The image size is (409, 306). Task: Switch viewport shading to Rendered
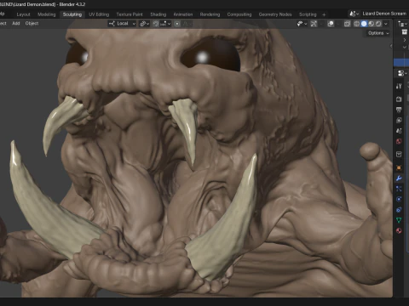[378, 24]
